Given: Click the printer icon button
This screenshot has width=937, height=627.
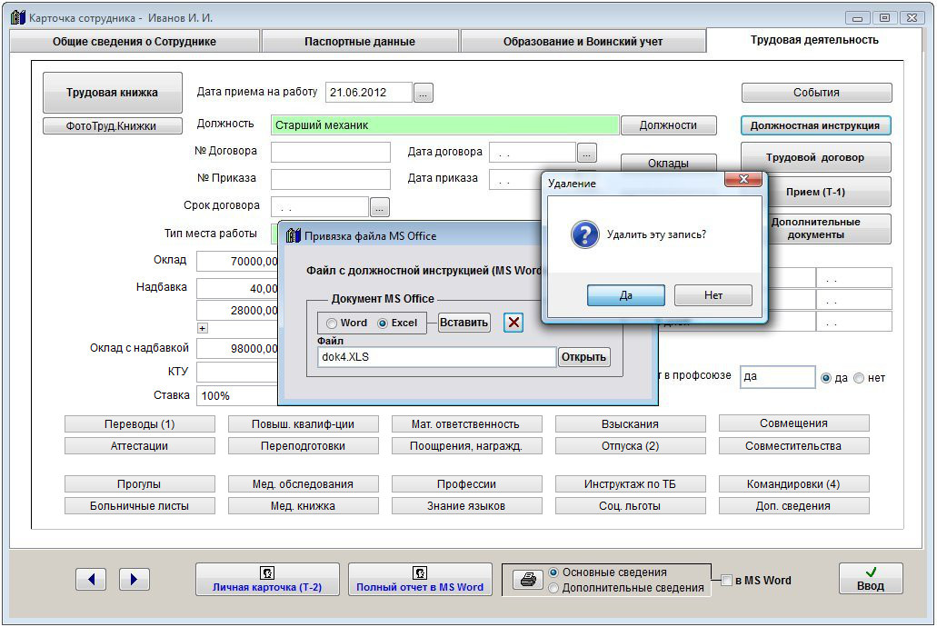Looking at the screenshot, I should click(526, 580).
